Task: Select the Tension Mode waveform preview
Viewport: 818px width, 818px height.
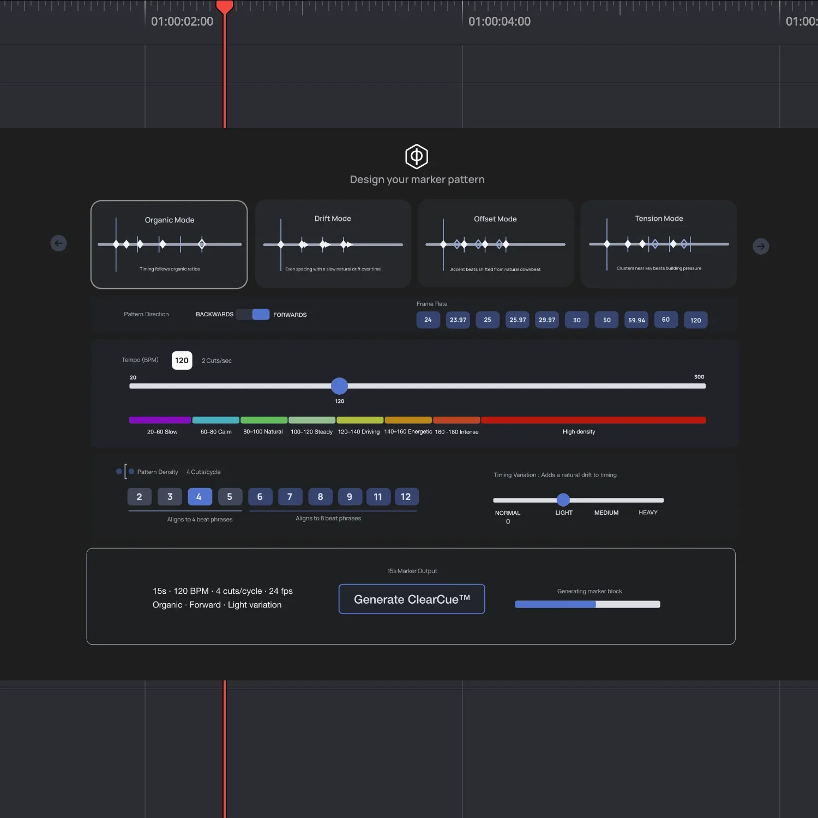Action: [x=658, y=244]
